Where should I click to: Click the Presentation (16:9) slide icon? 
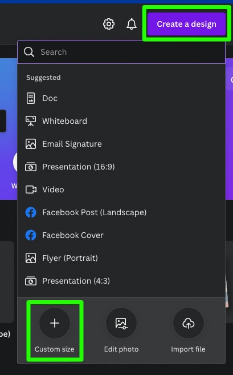(31, 167)
